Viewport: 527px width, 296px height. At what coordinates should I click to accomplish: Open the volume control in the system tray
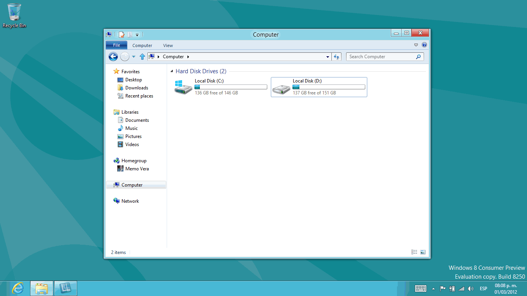(470, 289)
